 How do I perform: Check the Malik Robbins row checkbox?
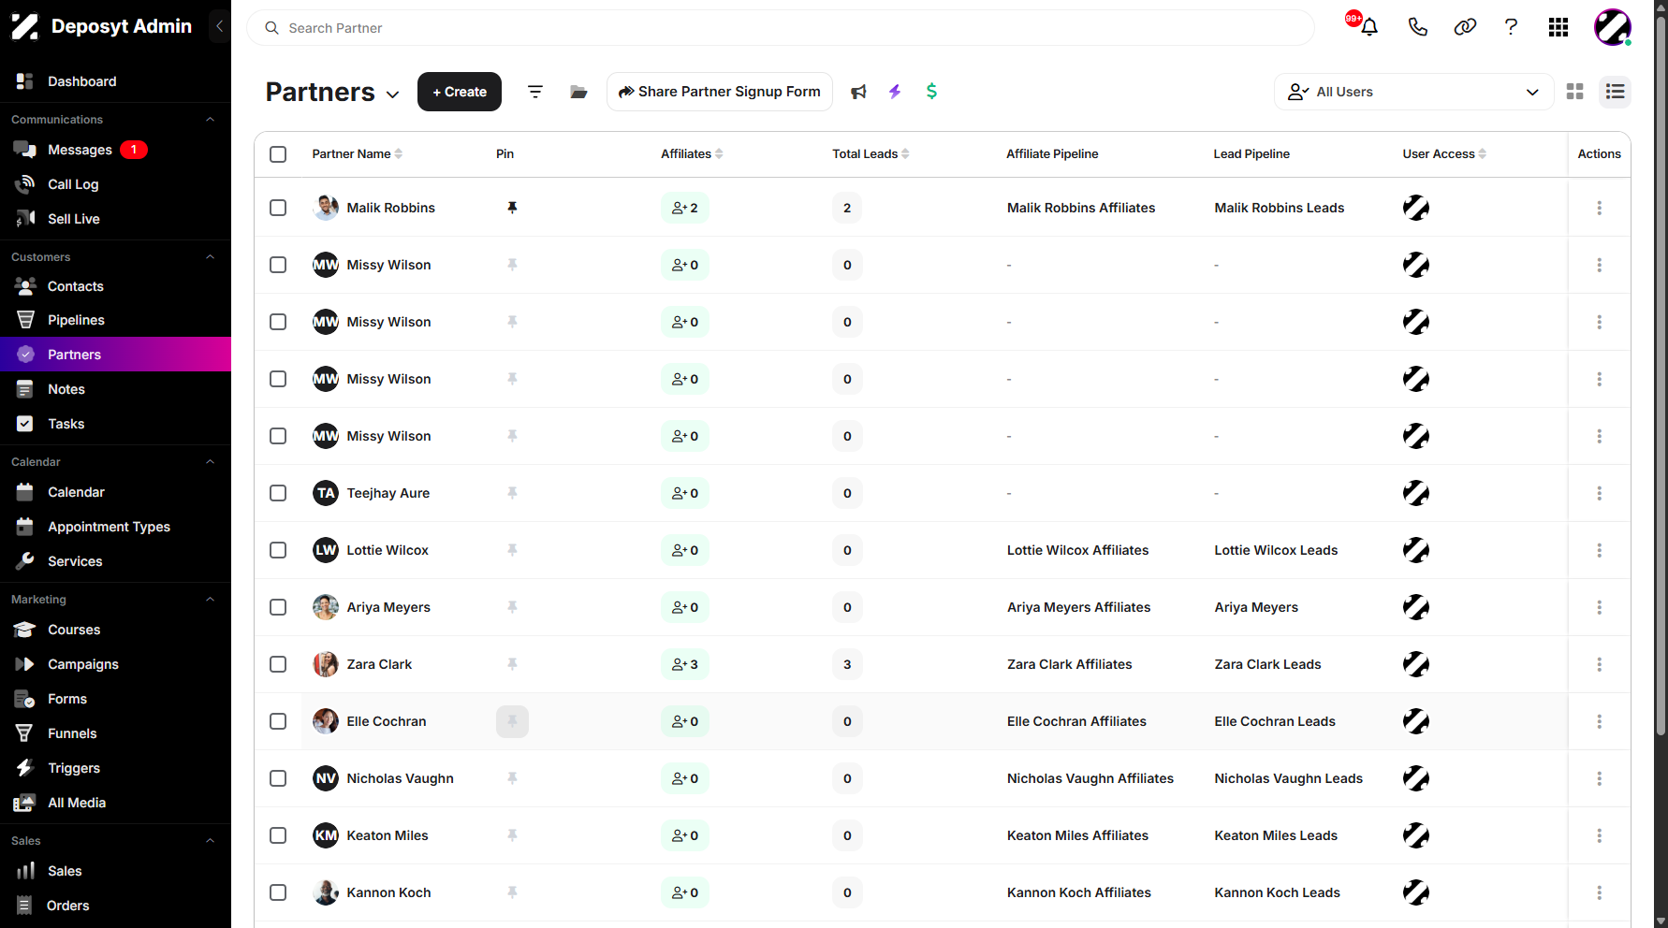[x=278, y=208]
